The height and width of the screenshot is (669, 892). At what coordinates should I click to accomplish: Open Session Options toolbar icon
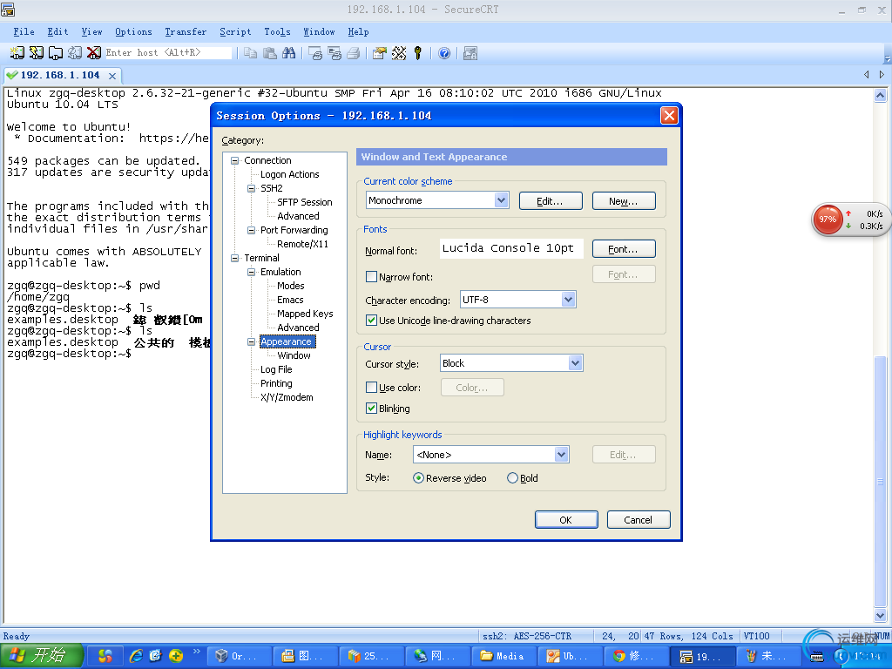[x=379, y=53]
